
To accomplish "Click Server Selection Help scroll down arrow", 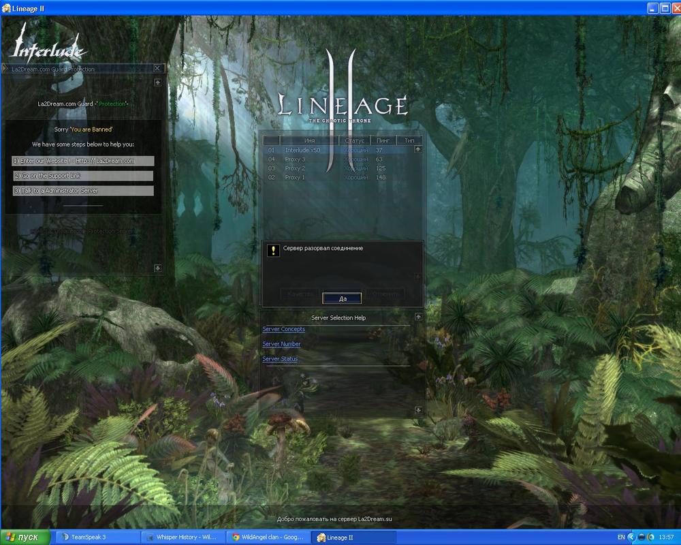I will pyautogui.click(x=417, y=410).
